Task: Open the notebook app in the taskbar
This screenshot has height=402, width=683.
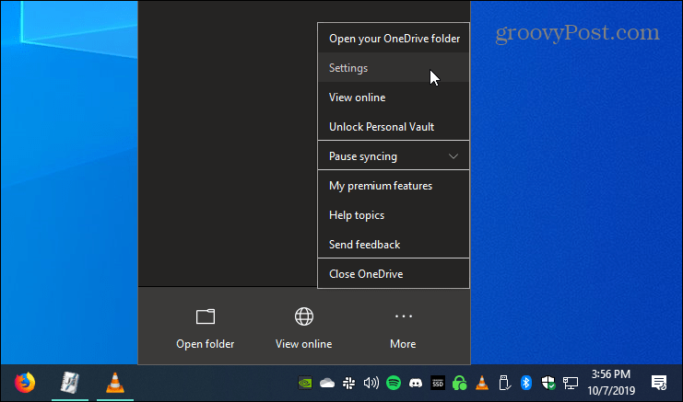Action: 70,383
